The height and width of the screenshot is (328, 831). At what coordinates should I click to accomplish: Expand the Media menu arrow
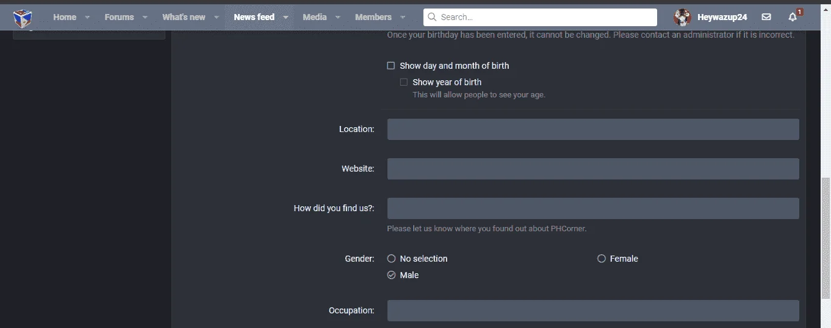click(338, 17)
